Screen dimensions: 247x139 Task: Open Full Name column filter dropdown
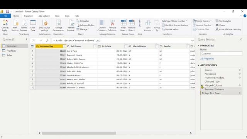coord(95,46)
